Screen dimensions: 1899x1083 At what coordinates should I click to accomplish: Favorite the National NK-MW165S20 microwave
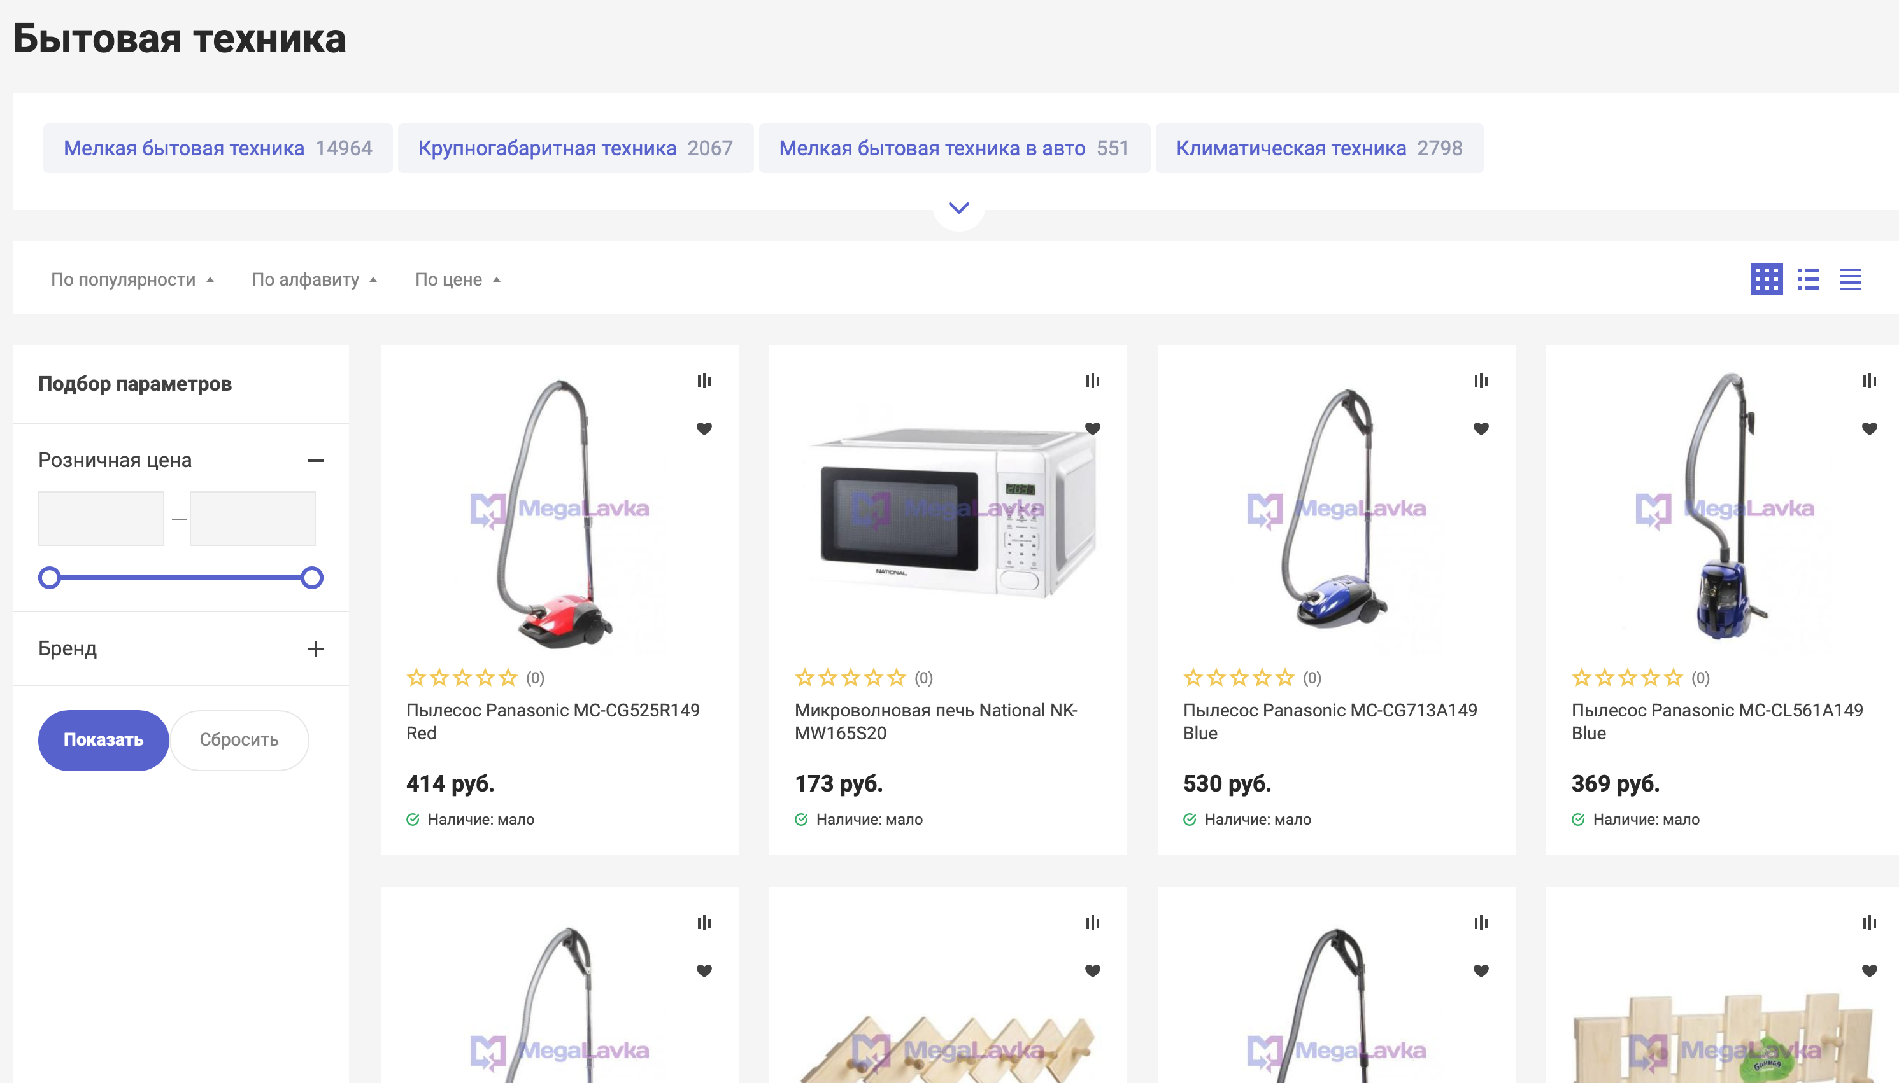click(1092, 428)
